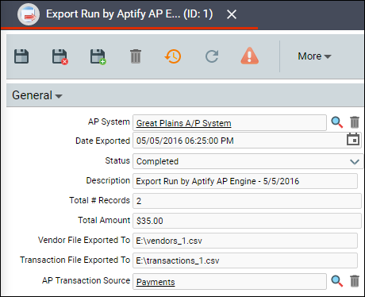Expand the General section dropdown

[x=37, y=95]
